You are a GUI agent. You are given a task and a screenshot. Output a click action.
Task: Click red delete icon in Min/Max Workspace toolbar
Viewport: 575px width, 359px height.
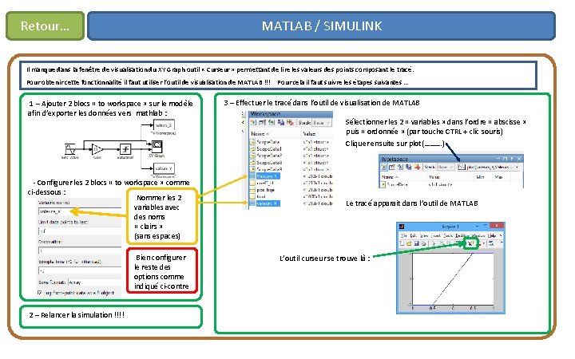pyautogui.click(x=418, y=168)
